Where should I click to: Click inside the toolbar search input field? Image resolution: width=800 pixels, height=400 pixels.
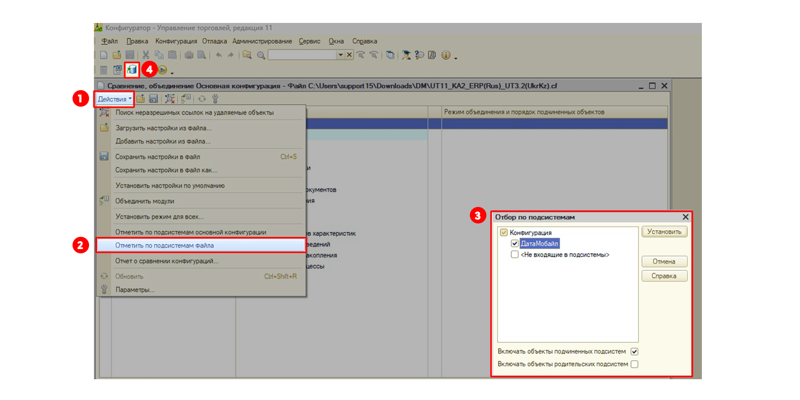tap(301, 55)
